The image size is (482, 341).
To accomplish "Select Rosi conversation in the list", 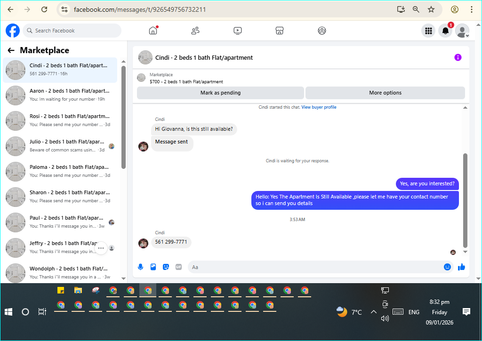I will (60, 121).
